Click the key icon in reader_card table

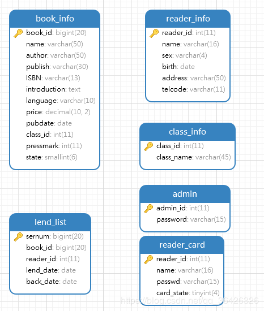(x=148, y=259)
